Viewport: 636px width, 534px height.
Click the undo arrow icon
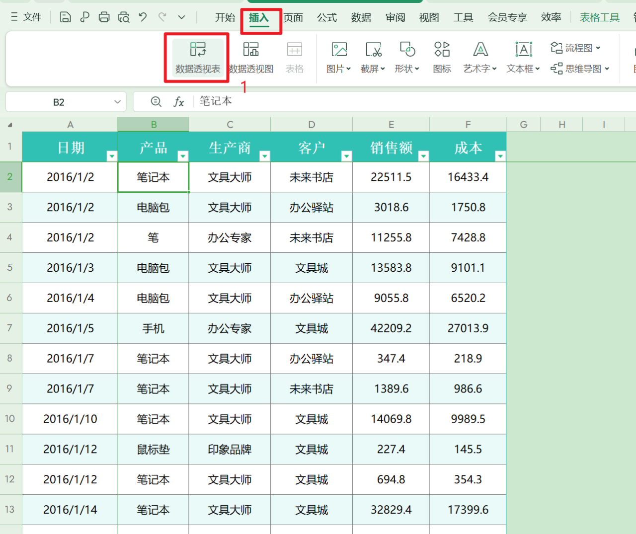pyautogui.click(x=143, y=17)
